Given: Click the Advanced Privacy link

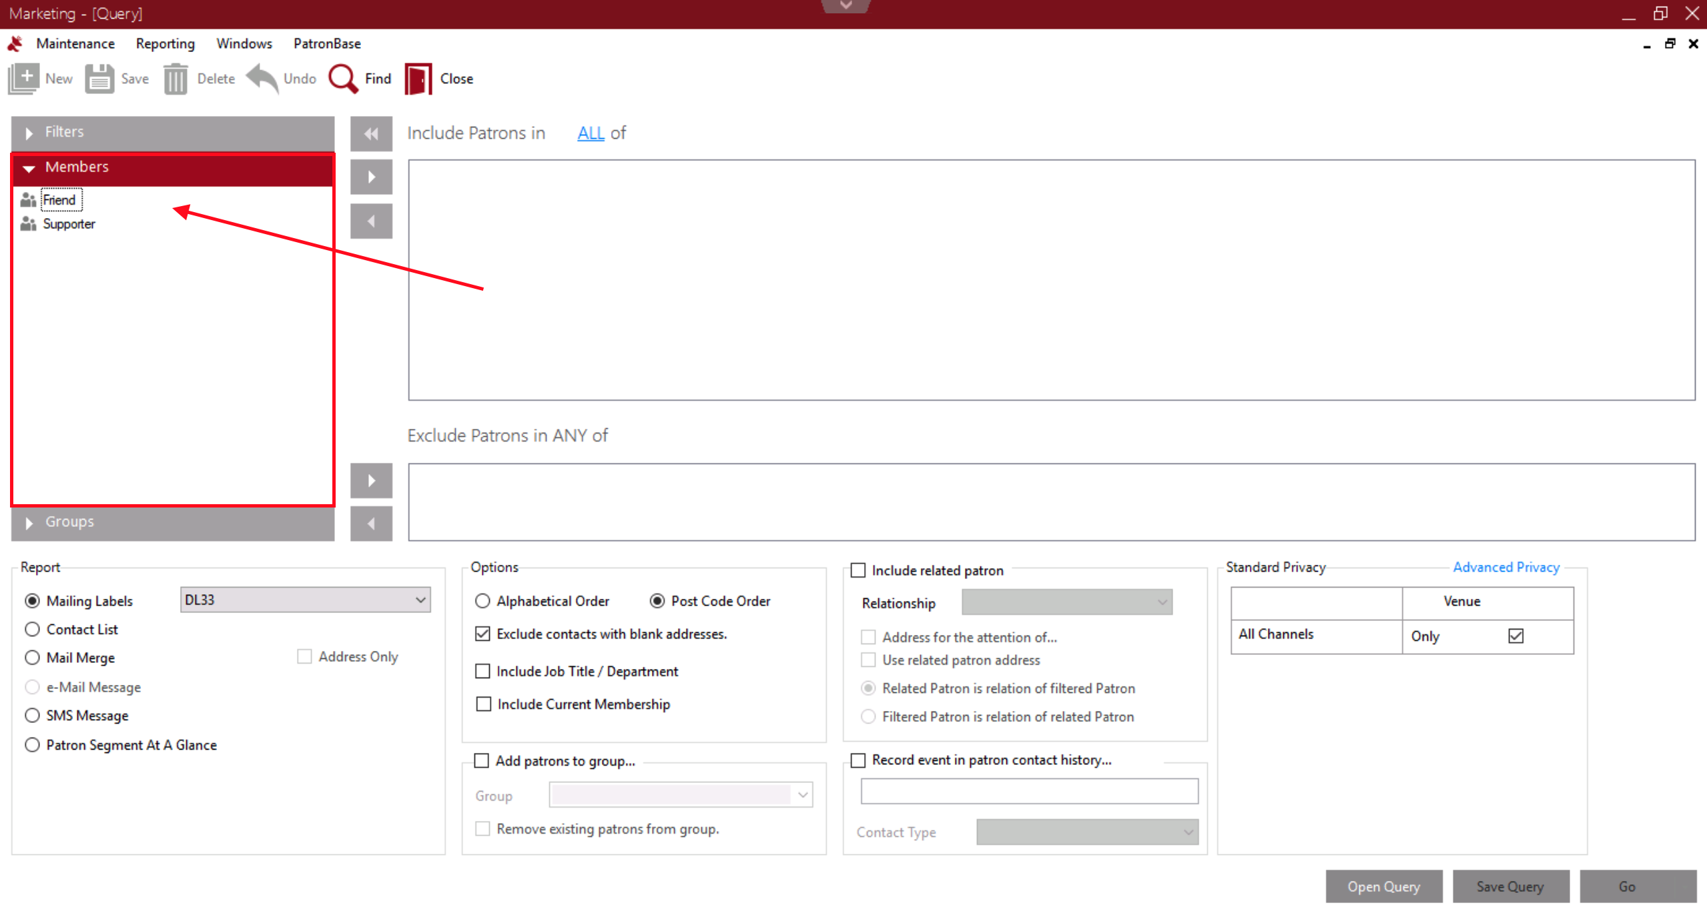Looking at the screenshot, I should tap(1505, 567).
